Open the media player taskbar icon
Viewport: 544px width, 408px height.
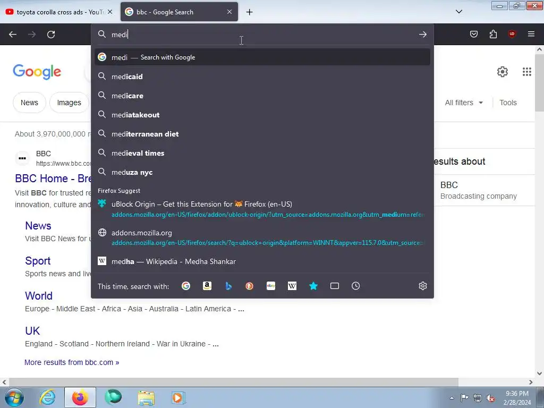tap(178, 397)
